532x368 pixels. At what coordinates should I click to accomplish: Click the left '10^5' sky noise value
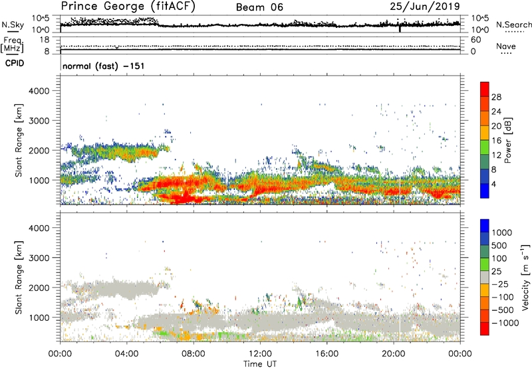tap(41, 18)
